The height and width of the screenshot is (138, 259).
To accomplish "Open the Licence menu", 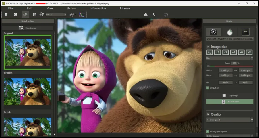I will 125,8.
